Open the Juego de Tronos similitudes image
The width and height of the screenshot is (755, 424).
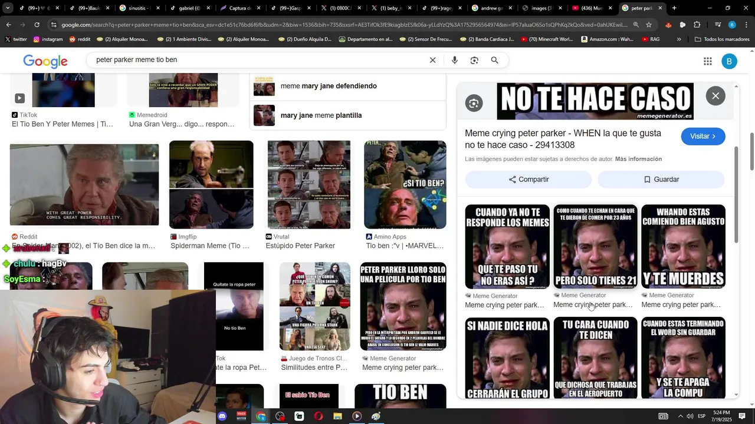click(315, 307)
